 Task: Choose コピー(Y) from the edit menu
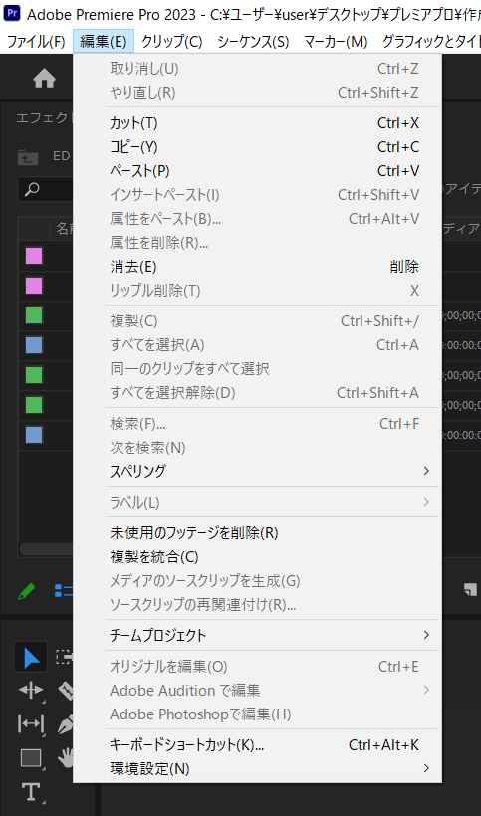pos(258,147)
